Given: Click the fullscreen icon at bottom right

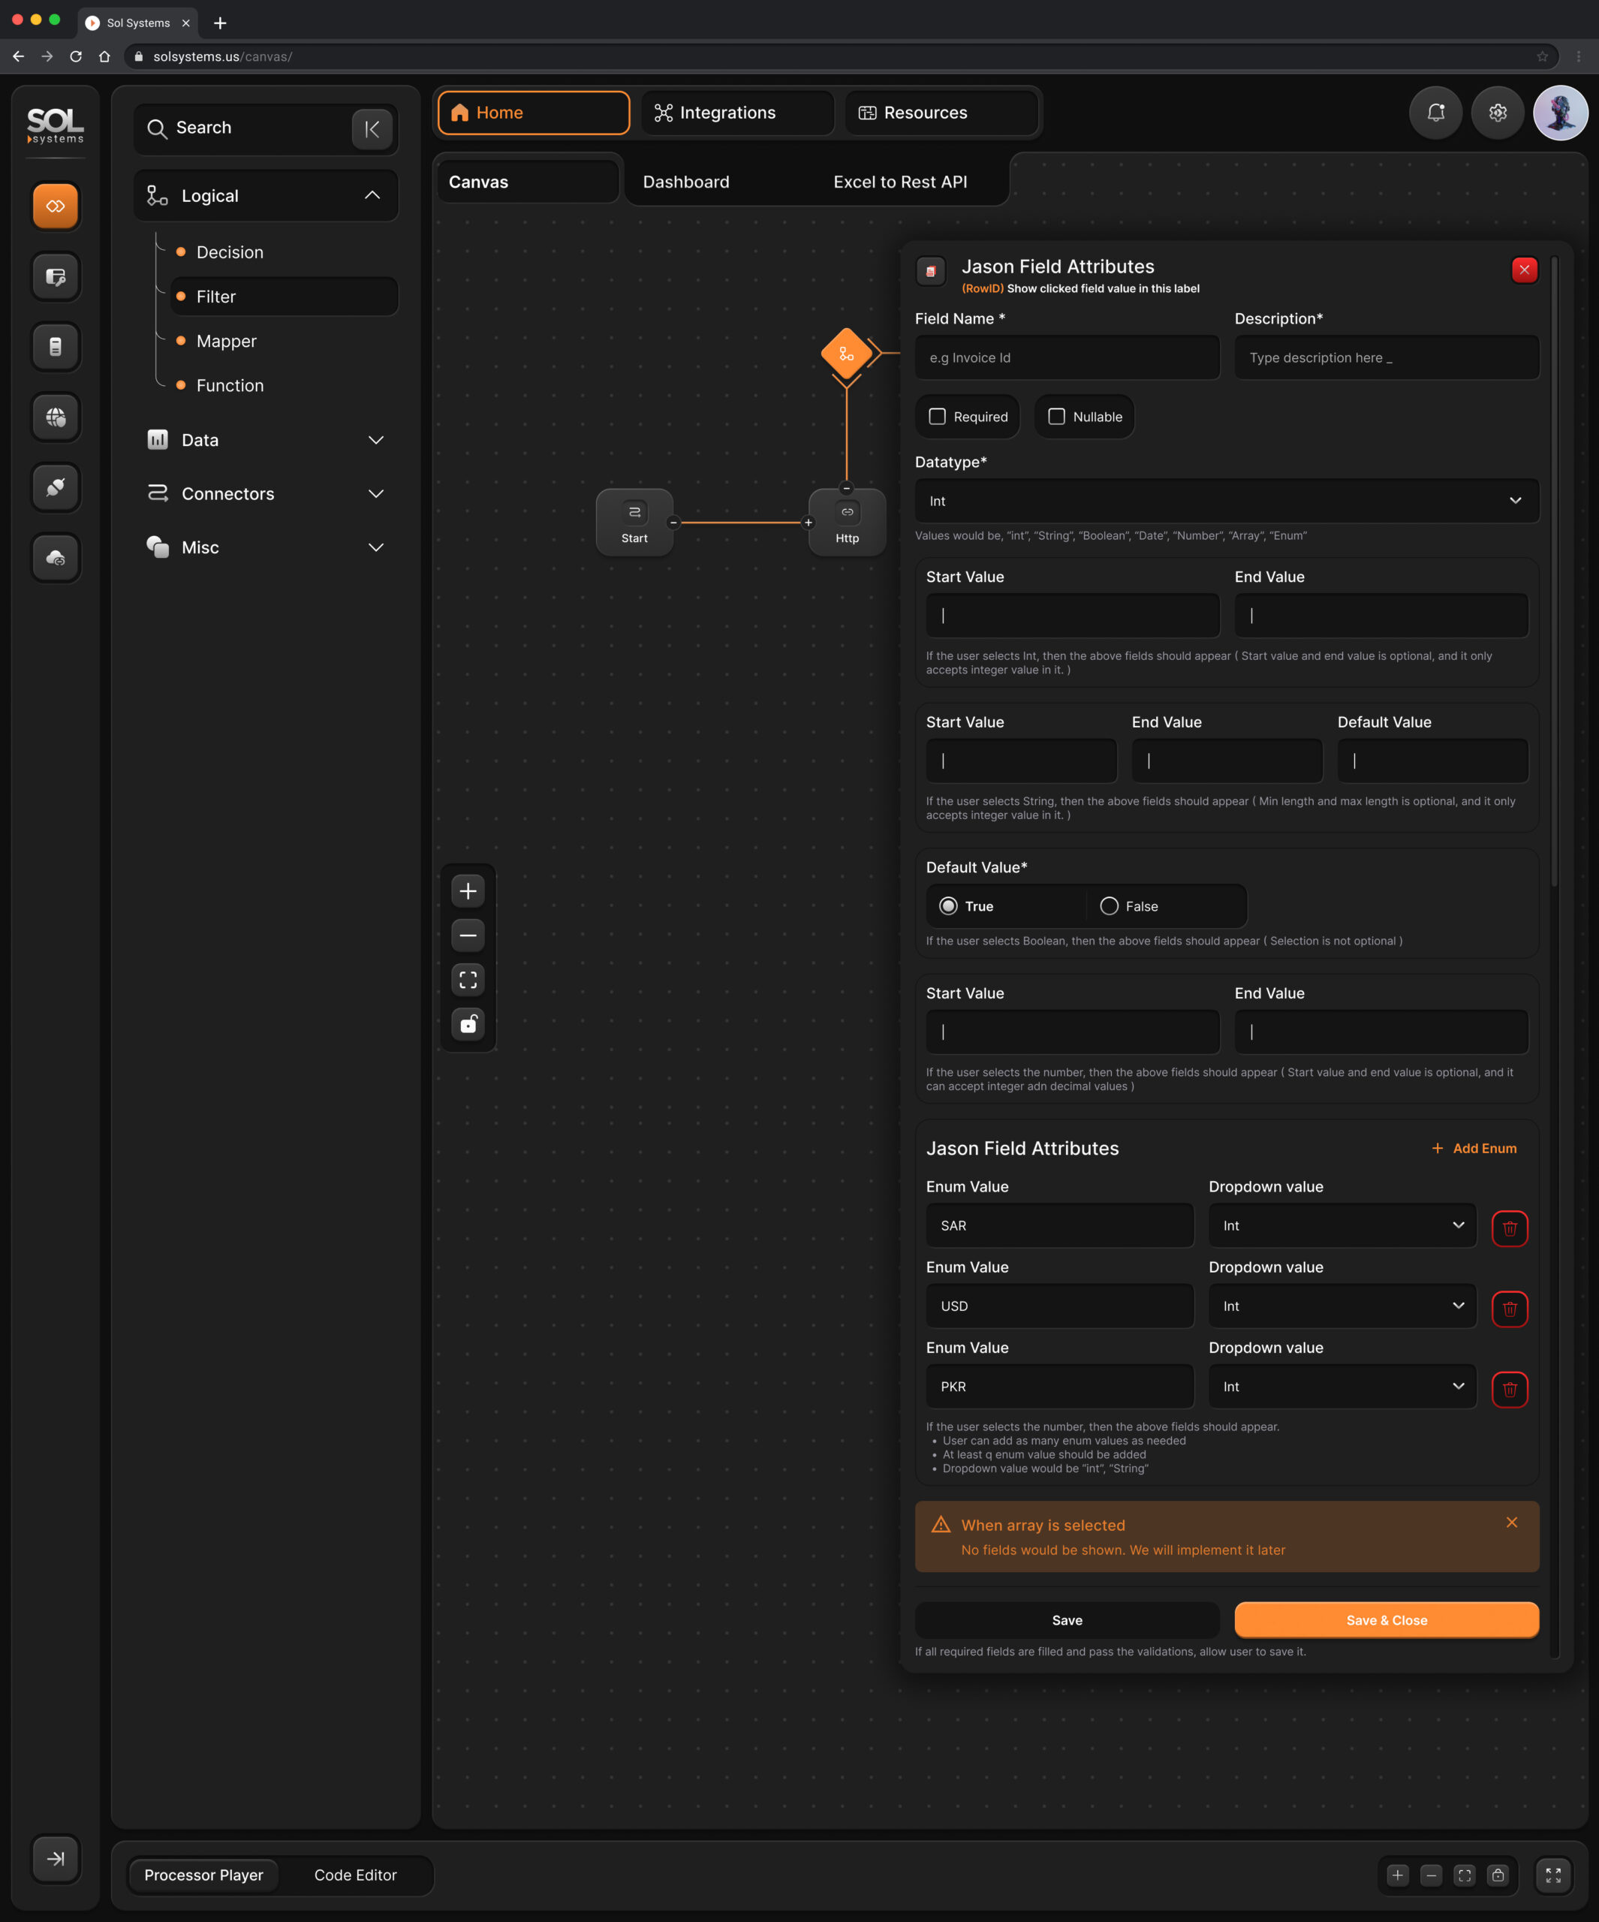Looking at the screenshot, I should 1553,1875.
